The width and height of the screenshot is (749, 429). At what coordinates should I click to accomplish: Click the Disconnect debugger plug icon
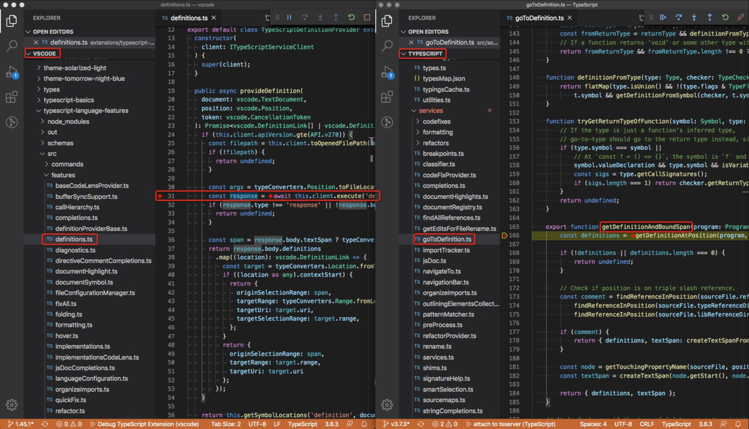(741, 18)
